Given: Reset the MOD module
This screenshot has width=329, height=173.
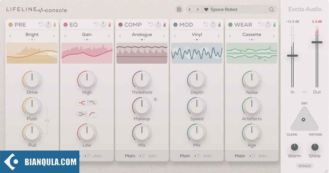Looking at the screenshot, I should pyautogui.click(x=206, y=24).
